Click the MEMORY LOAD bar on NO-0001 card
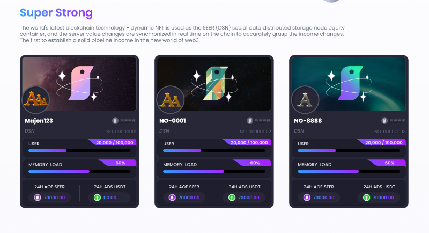 tap(214, 171)
